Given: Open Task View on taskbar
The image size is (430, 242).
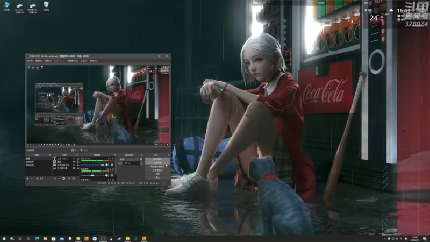Looking at the screenshot, I should pos(28,239).
